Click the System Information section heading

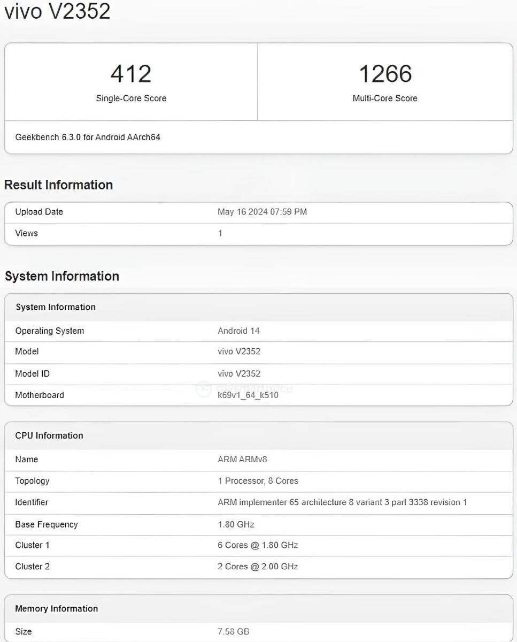point(61,276)
